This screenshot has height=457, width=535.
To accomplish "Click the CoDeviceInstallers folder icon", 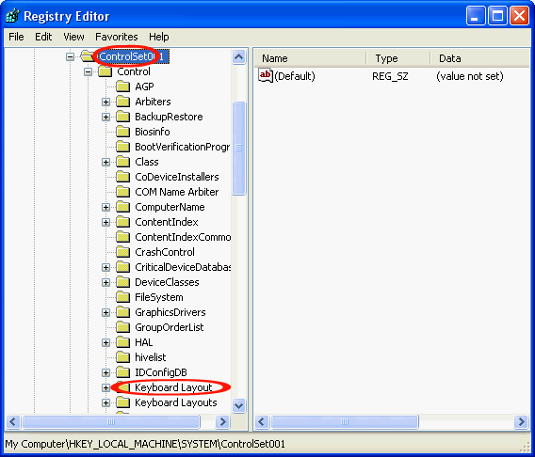I will tap(122, 177).
